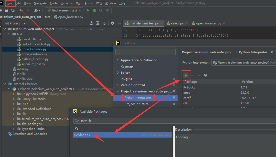Open the Python Interpreter Pipenv combo box

(x=244, y=63)
